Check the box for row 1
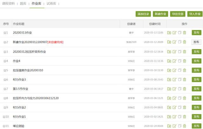 tap(5, 33)
